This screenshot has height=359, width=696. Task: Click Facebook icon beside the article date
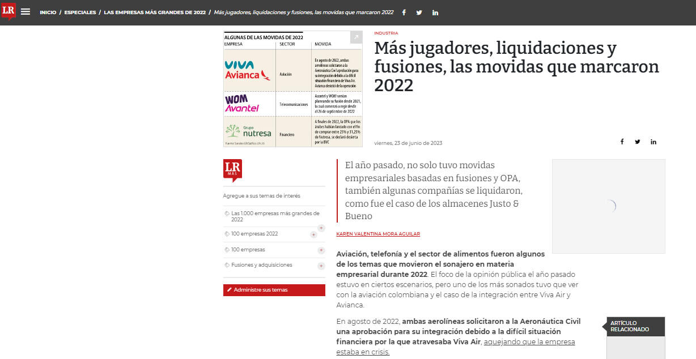(622, 142)
